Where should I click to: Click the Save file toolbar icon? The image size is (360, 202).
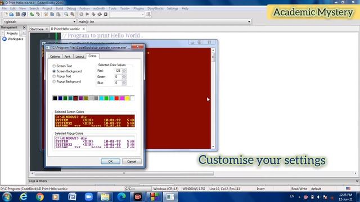pyautogui.click(x=17, y=15)
